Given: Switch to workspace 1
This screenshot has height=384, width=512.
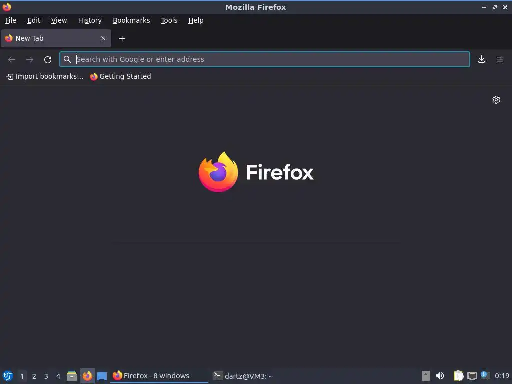Looking at the screenshot, I should coord(22,376).
